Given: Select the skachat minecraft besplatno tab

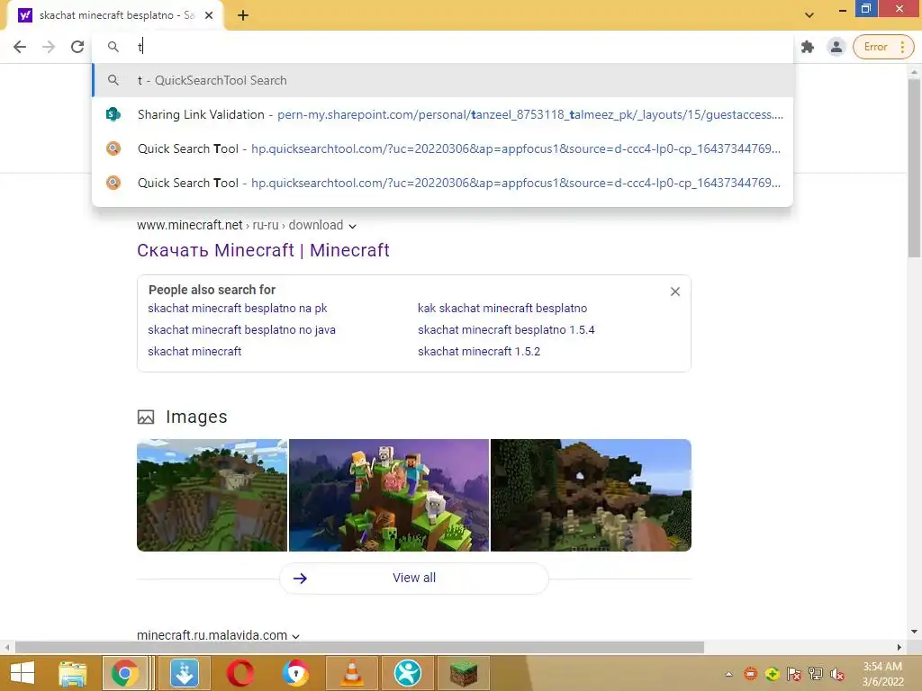Looking at the screenshot, I should pos(115,16).
